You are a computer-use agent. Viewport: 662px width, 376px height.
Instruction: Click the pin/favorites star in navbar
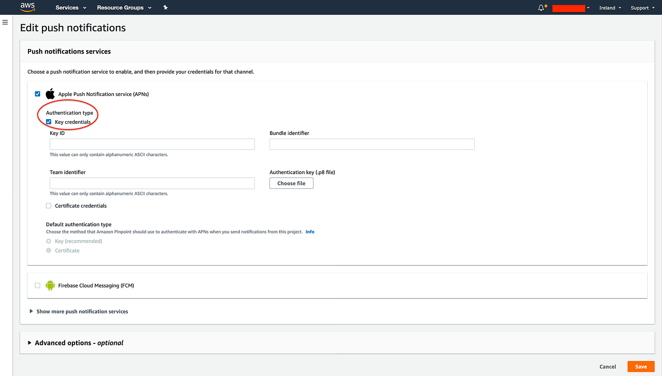click(x=165, y=8)
